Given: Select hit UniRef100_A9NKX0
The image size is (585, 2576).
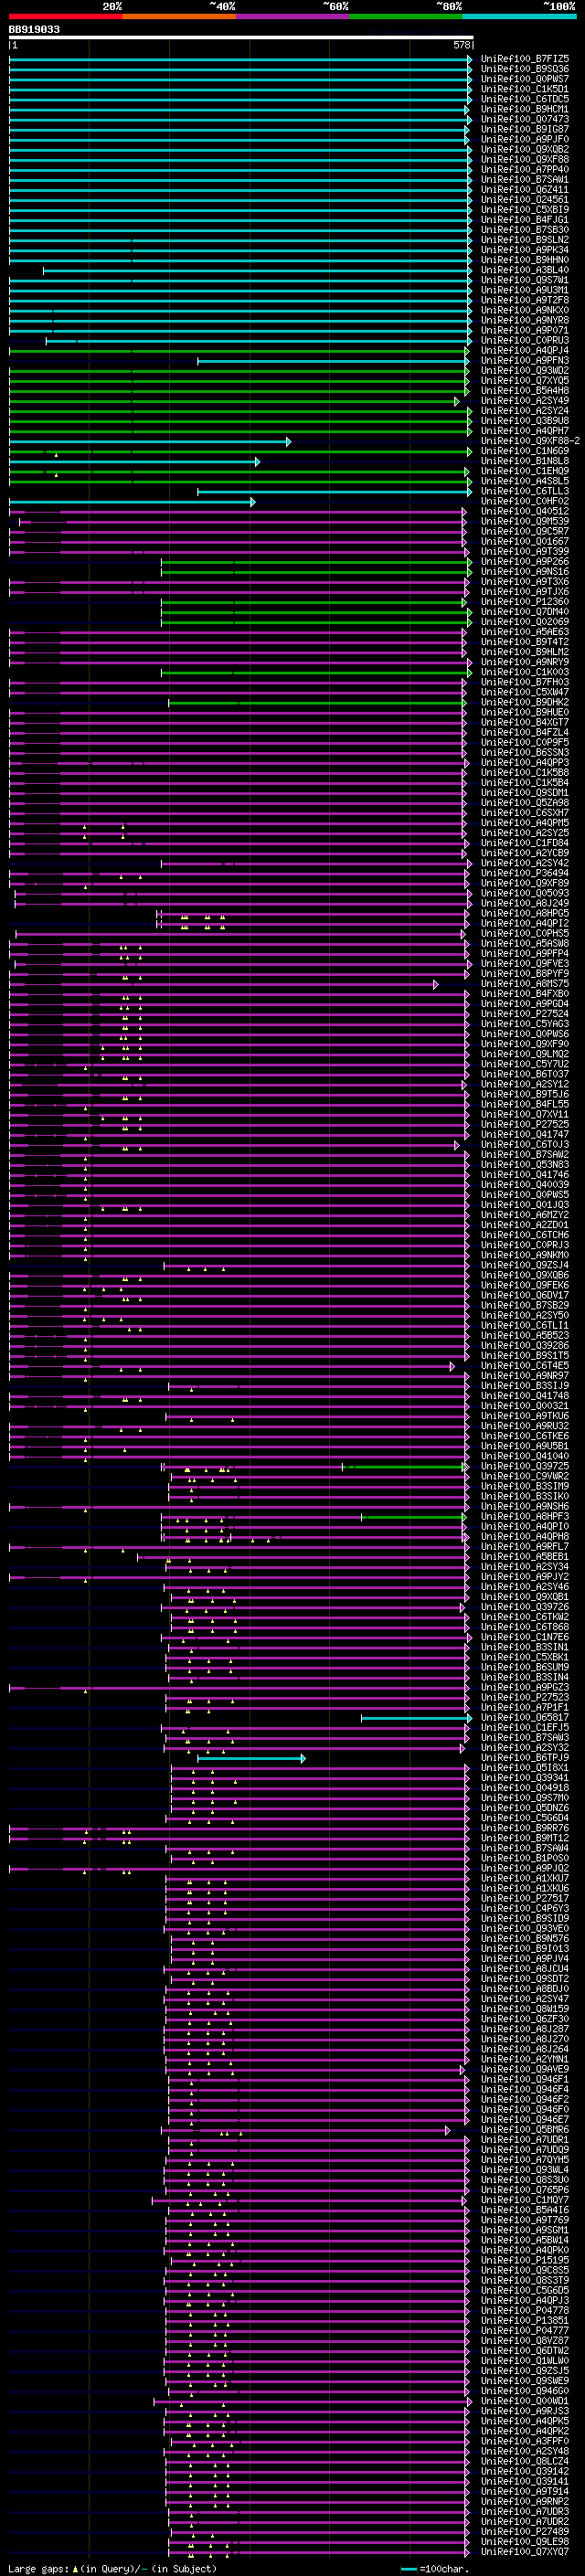Looking at the screenshot, I should click(524, 310).
